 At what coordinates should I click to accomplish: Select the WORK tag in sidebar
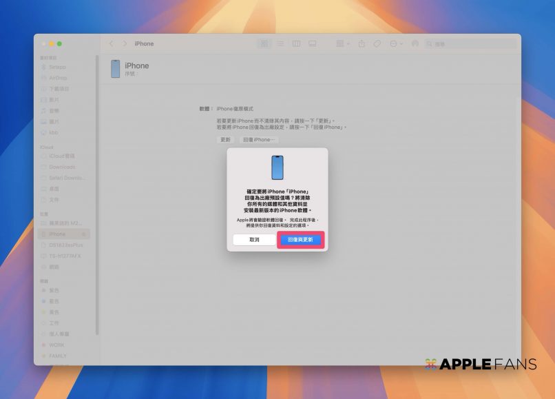(57, 345)
